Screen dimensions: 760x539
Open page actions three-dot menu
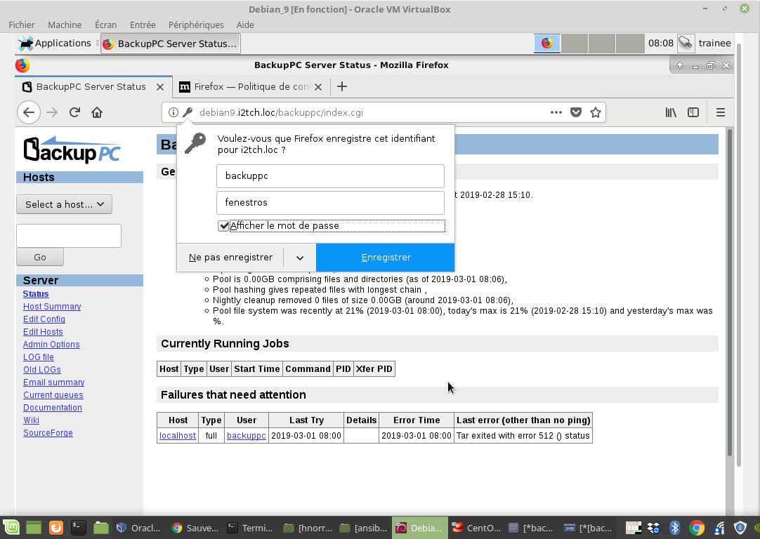coord(556,112)
